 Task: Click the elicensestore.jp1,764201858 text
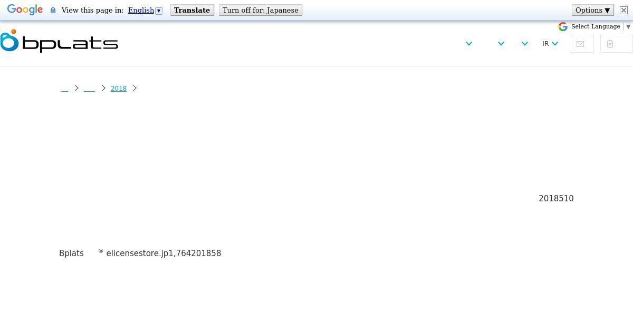(164, 253)
